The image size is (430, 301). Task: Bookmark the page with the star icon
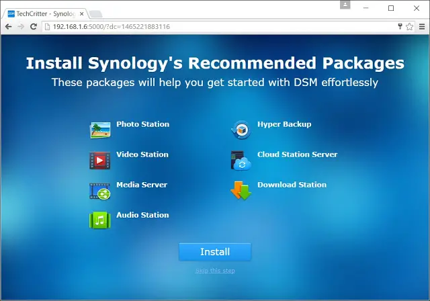tap(409, 27)
